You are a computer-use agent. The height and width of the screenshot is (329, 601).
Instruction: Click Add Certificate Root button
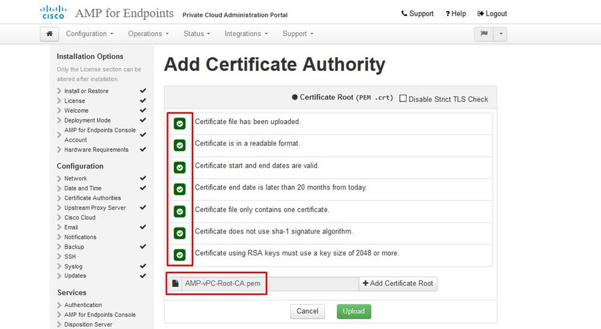398,283
